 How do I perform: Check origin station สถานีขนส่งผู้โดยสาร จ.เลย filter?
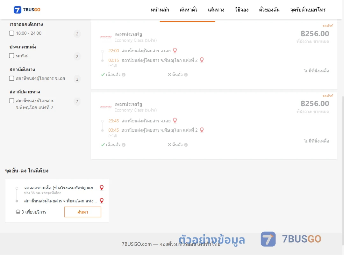(x=12, y=78)
